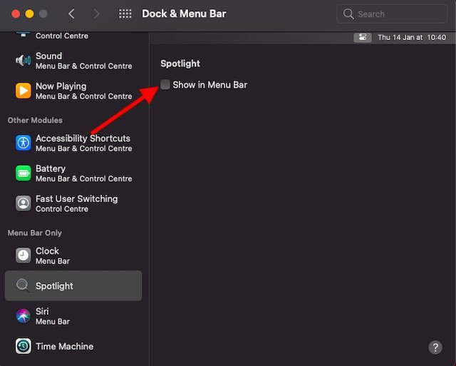
Task: Click the Spotlight magnifier icon in sidebar
Action: tap(23, 285)
